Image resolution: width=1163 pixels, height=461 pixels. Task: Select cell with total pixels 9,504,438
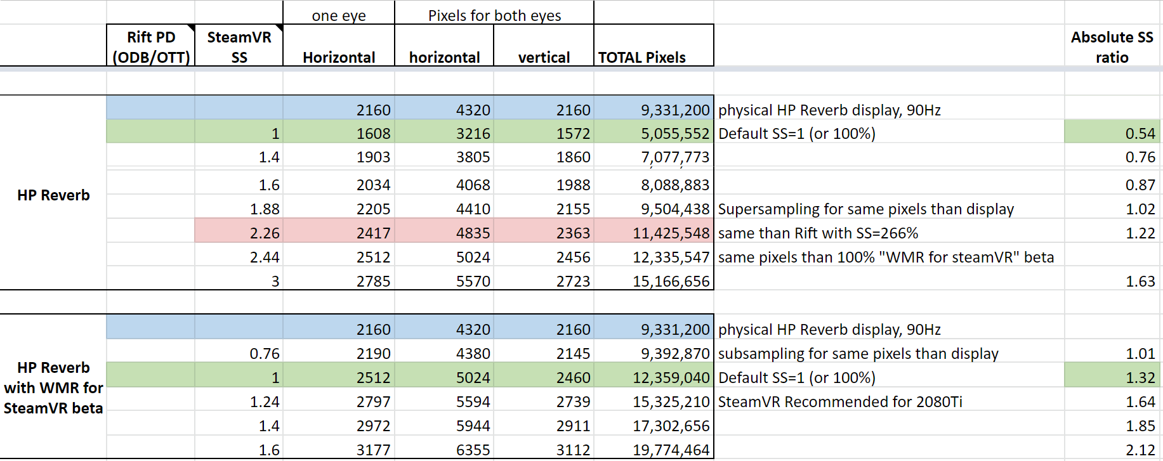tap(654, 207)
